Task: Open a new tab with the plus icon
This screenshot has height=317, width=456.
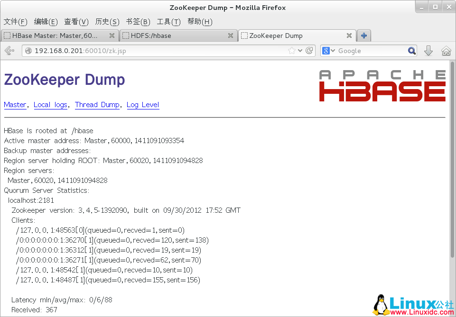Action: 363,35
